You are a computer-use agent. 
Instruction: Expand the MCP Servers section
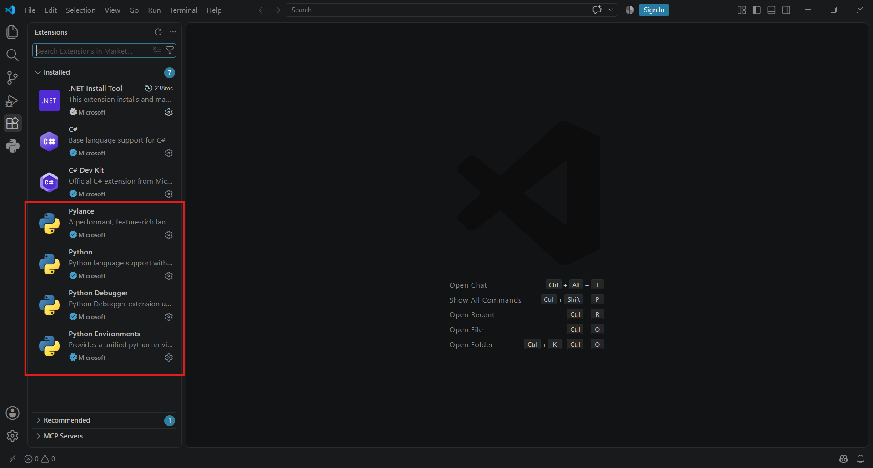pyautogui.click(x=104, y=436)
